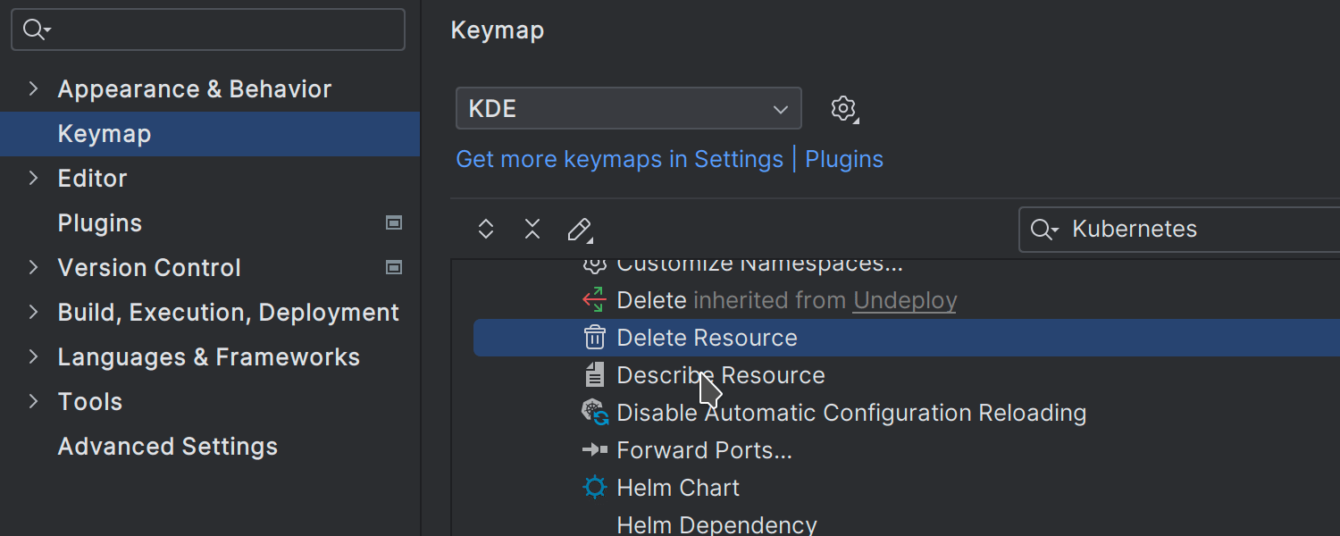Click the Delete Resource trash icon

point(594,338)
